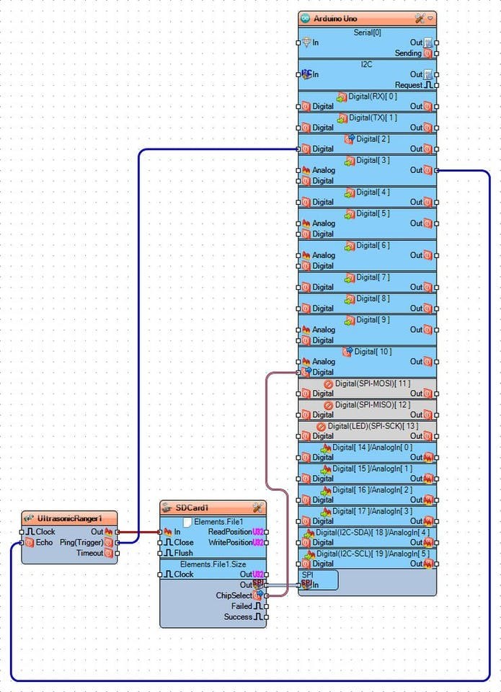The width and height of the screenshot is (501, 692).
Task: Open SDCard1 component tools wrench icon
Action: click(x=257, y=507)
